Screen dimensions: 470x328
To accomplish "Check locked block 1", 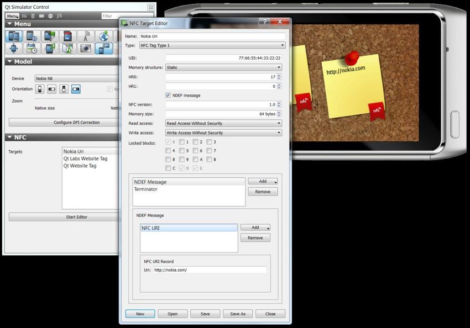I will point(182,142).
